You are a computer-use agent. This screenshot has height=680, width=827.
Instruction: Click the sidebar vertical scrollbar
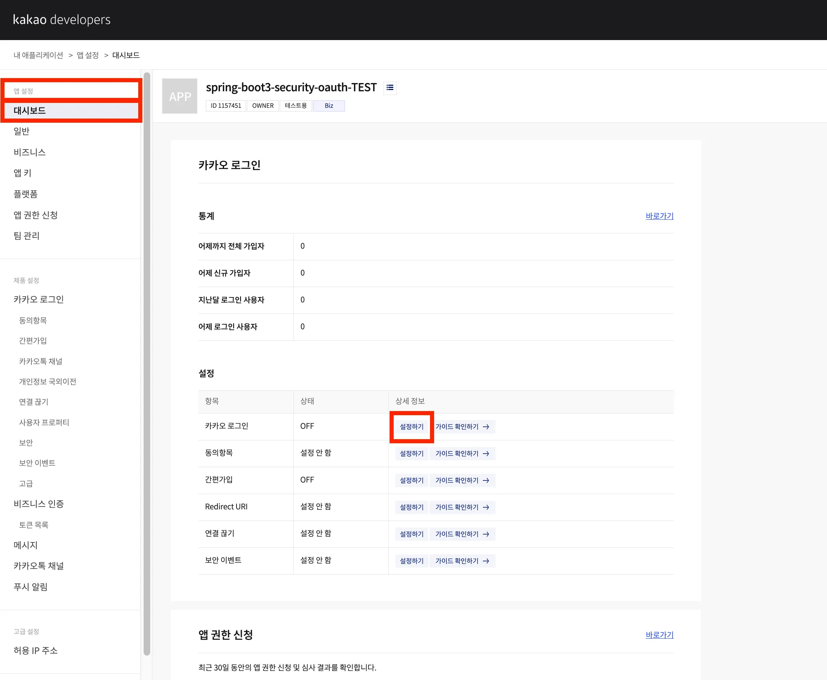(x=147, y=364)
